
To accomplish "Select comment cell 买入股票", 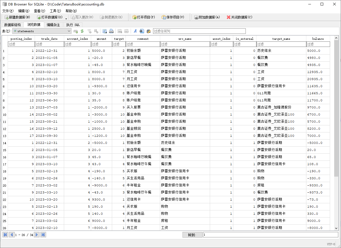I will [x=143, y=107].
